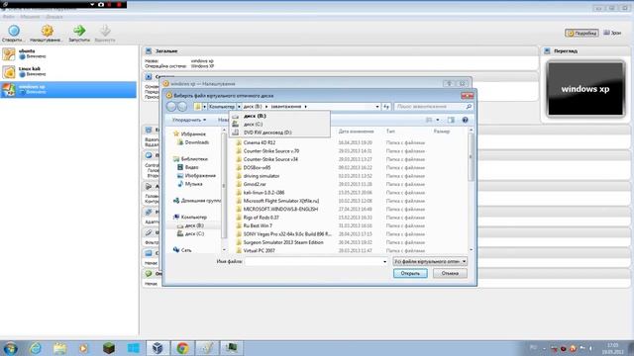Screen dimensions: 634x356
Task: Refresh the file dialog location
Action: 386,107
